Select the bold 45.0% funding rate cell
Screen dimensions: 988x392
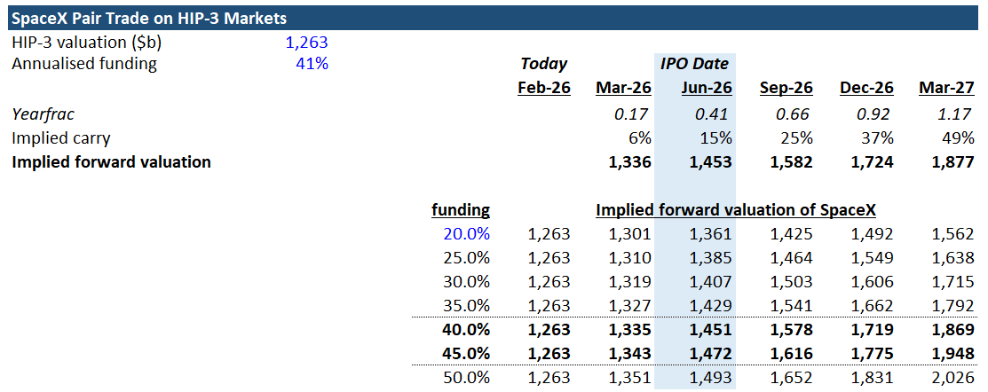point(466,353)
